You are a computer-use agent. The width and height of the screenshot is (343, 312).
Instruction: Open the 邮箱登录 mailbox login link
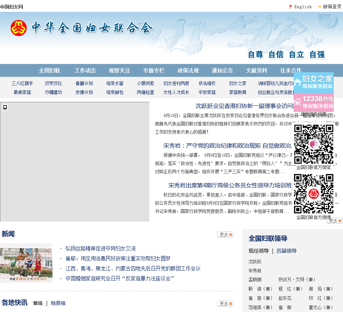tap(332, 6)
